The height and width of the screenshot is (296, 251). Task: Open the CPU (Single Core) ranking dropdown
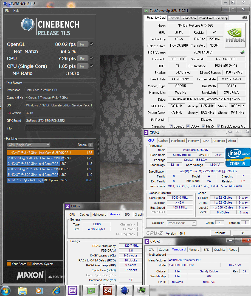point(29,145)
